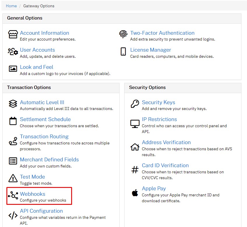Screen dimensions: 247x227
Task: Go to Home in the breadcrumb
Action: click(x=11, y=6)
